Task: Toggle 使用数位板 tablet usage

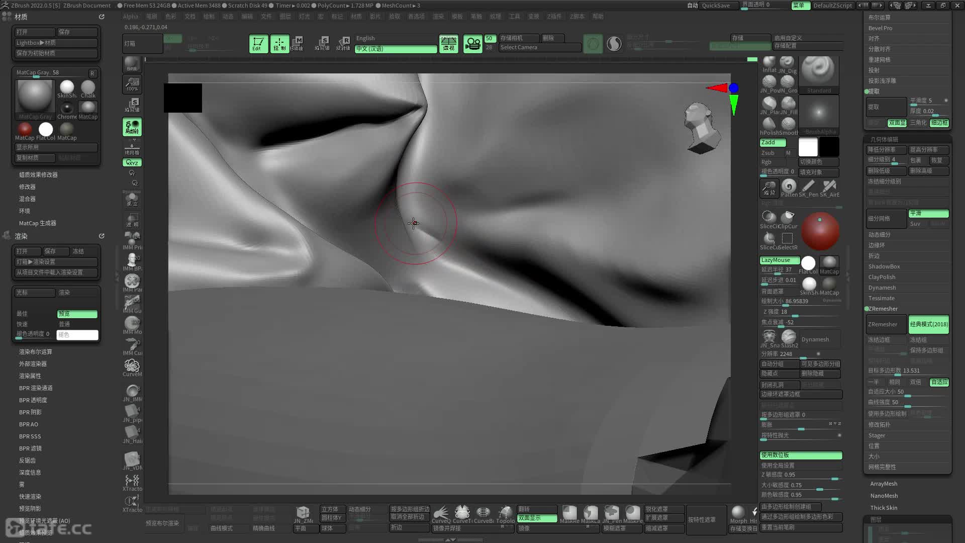Action: pos(801,456)
